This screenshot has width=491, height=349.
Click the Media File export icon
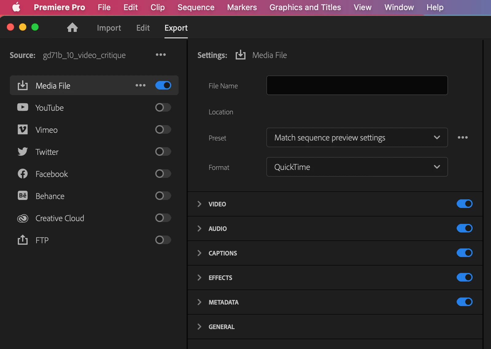tap(23, 86)
